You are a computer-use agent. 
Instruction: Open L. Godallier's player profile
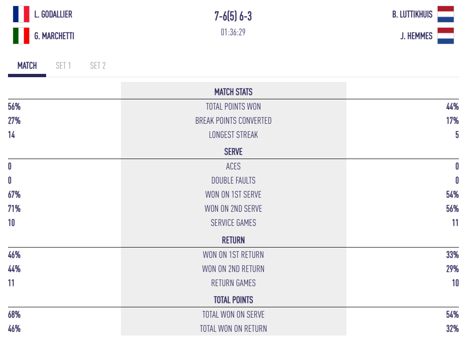(53, 15)
